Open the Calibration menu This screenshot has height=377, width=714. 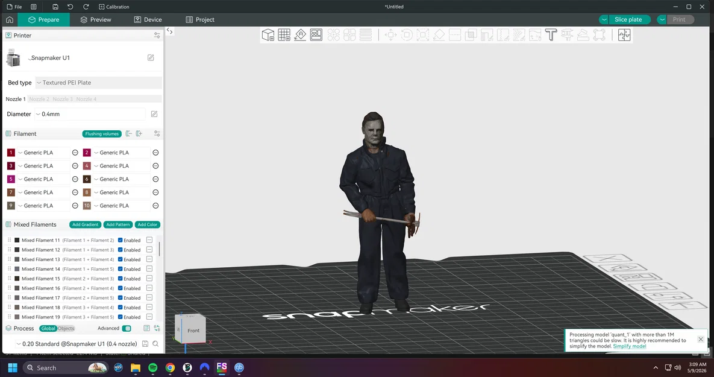[x=114, y=7]
